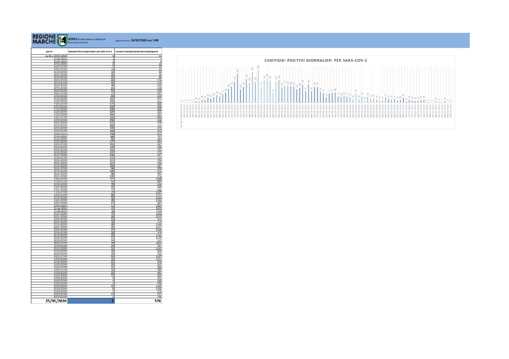This screenshot has height=359, width=509.
Task: Click the 07/04/2020 date cell
Action: [60, 171]
